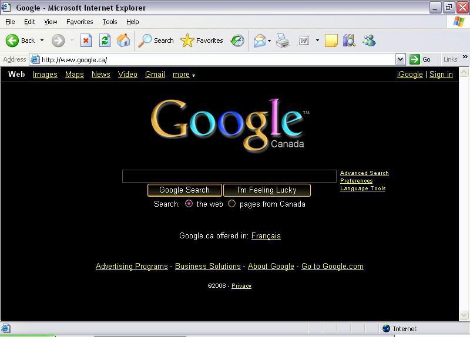Click the Sign in link
The image size is (470, 337).
click(441, 75)
